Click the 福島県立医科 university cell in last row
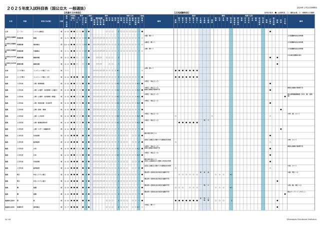The height and width of the screenshot is (227, 322). 10,205
